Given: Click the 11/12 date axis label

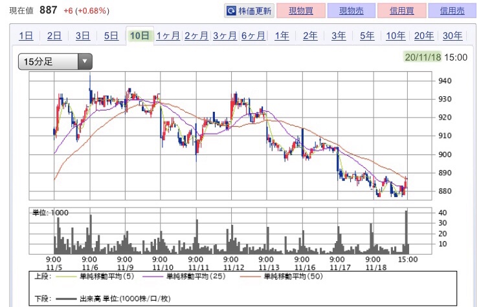Looking at the screenshot, I should pos(234,268).
